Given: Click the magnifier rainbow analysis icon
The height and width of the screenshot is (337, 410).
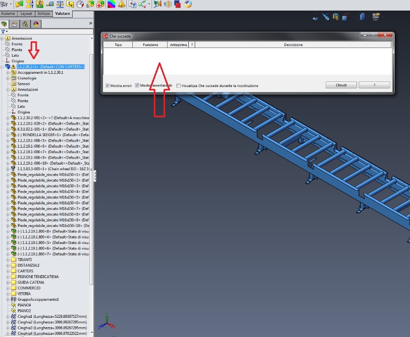Looking at the screenshot, I should (x=158, y=4).
